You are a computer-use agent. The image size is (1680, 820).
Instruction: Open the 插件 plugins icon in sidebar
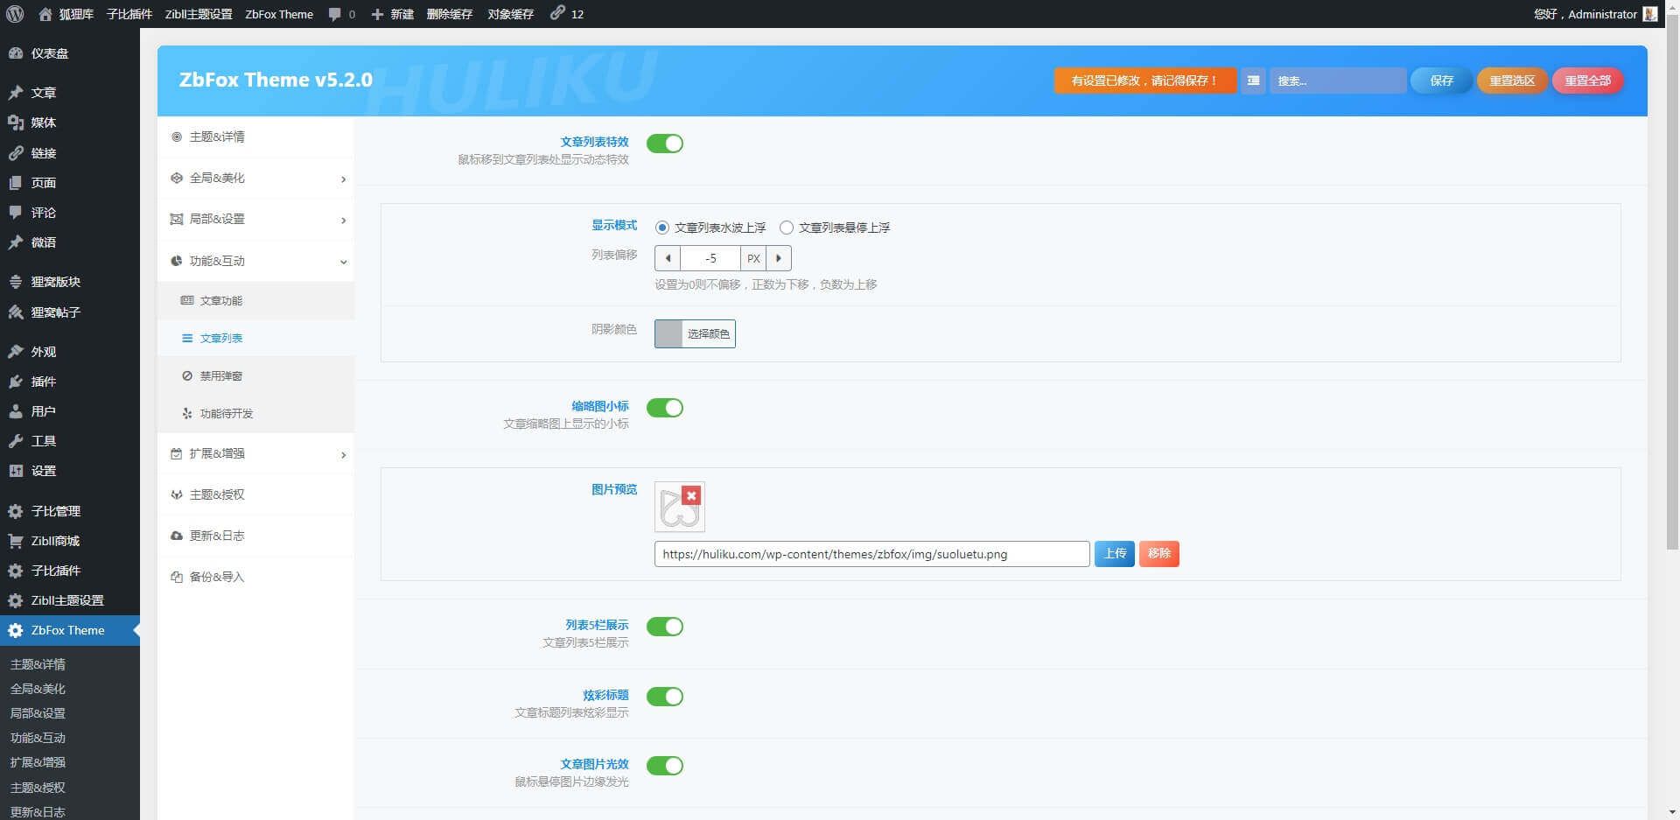[16, 382]
